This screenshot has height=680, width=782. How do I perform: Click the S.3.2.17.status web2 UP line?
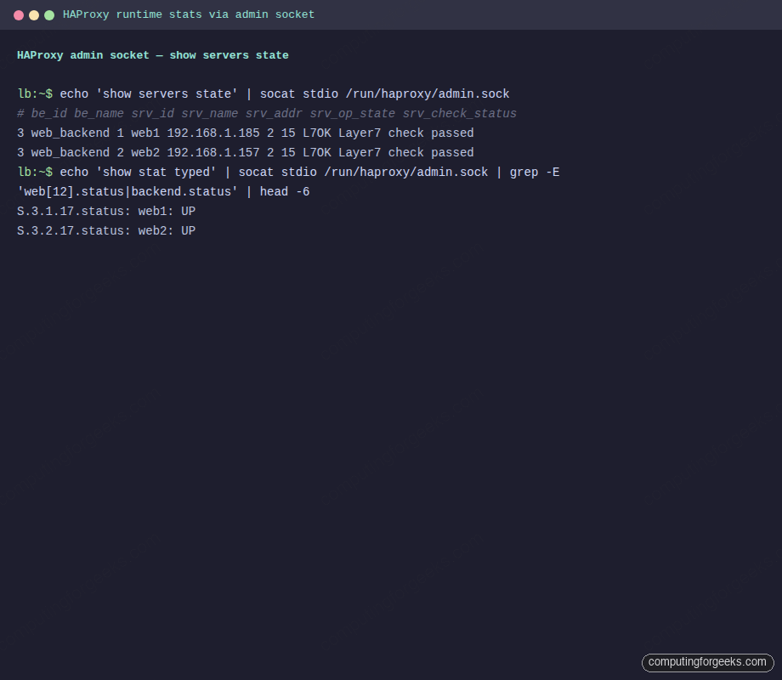click(x=105, y=230)
